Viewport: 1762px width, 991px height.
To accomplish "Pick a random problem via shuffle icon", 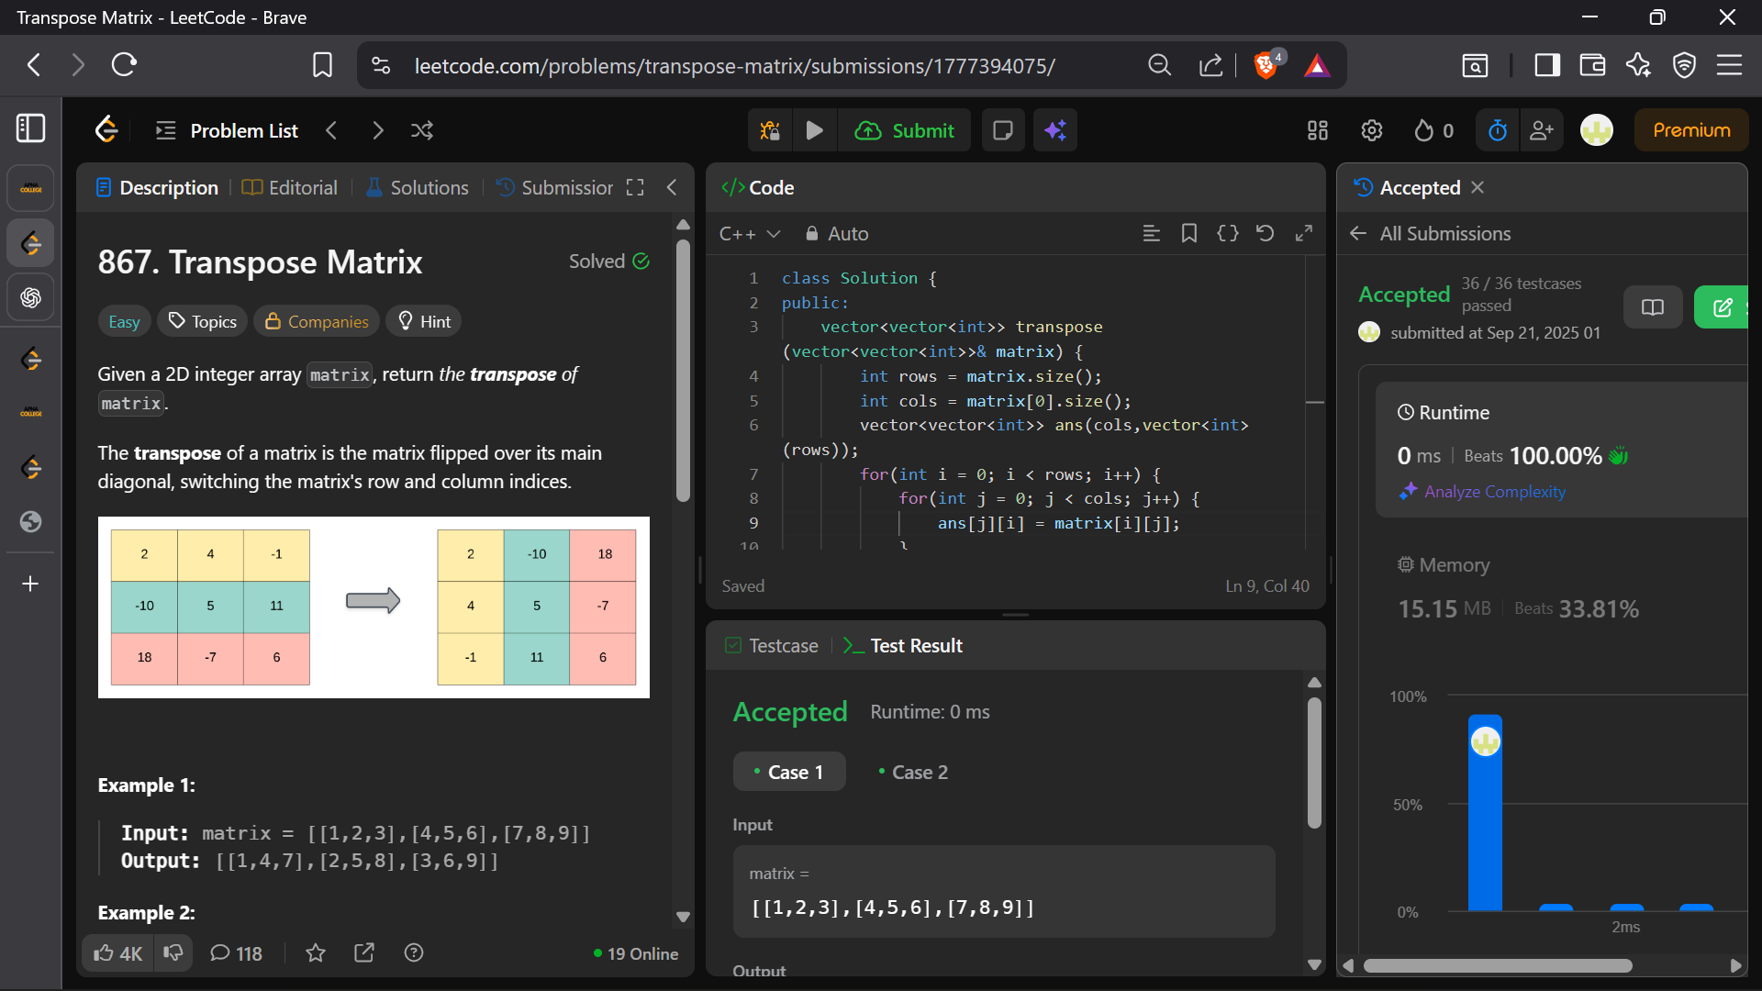I will point(422,130).
